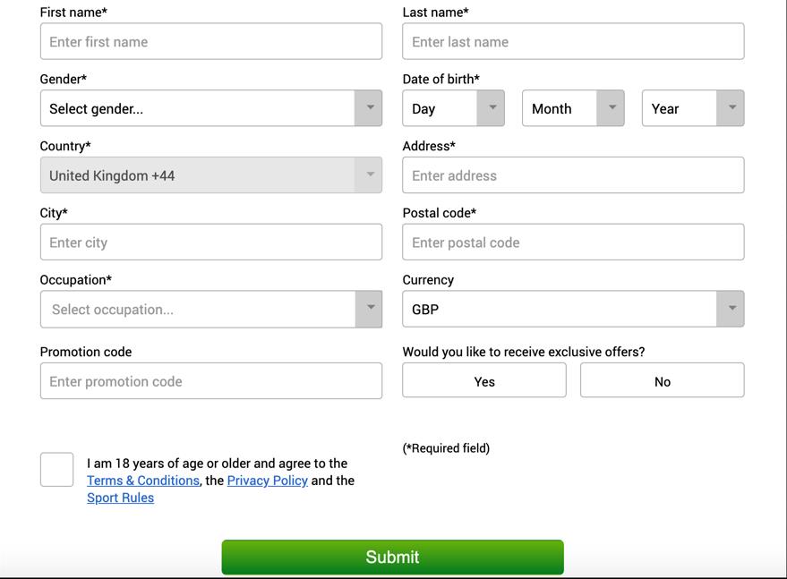Click the Enter city field
The width and height of the screenshot is (787, 579).
coord(210,242)
